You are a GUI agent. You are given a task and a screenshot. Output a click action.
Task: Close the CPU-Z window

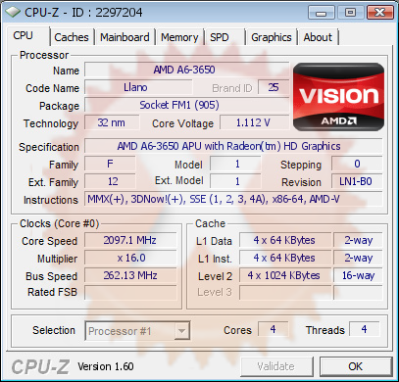tap(379, 13)
